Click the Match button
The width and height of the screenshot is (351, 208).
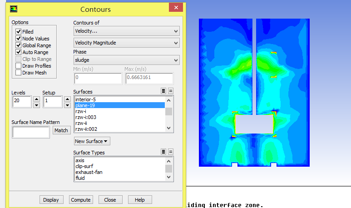61,130
